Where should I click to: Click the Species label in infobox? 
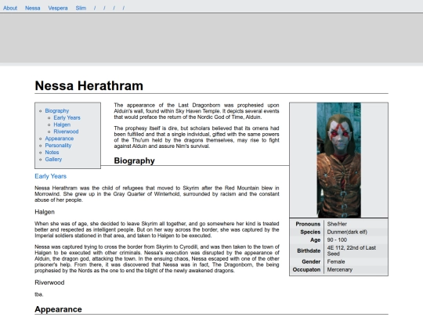pyautogui.click(x=310, y=232)
